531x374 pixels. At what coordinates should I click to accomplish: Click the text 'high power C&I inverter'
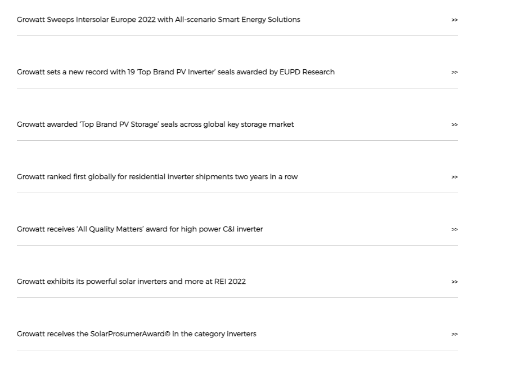click(x=222, y=229)
